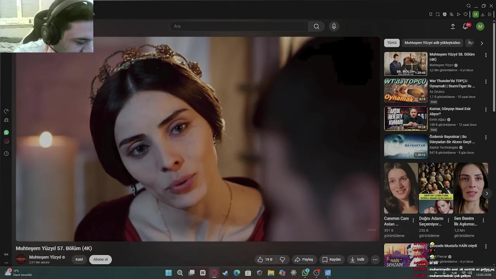Open the ad blocker shield icon

[444, 14]
